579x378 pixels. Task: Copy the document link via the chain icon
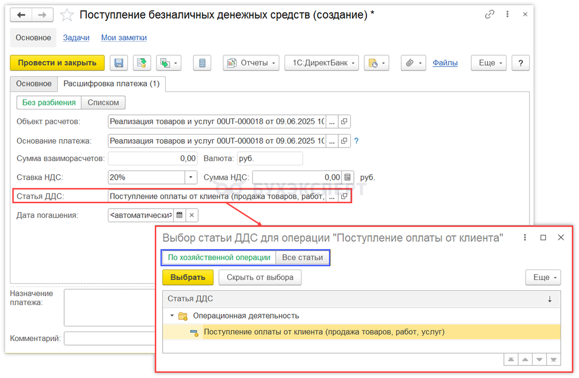tap(489, 15)
